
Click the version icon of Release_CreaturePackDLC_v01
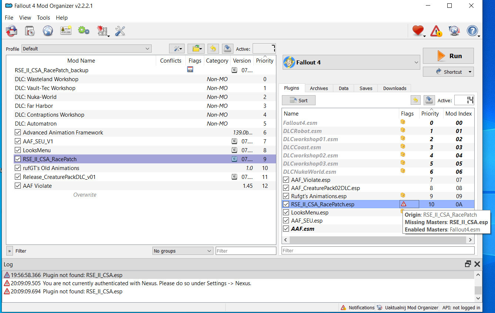pyautogui.click(x=234, y=177)
